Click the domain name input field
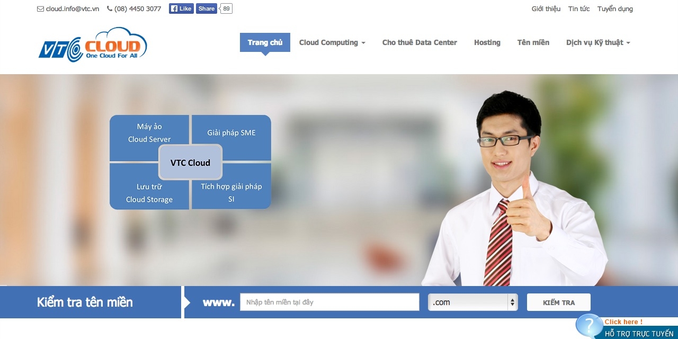Image resolution: width=678 pixels, height=339 pixels. [x=329, y=302]
